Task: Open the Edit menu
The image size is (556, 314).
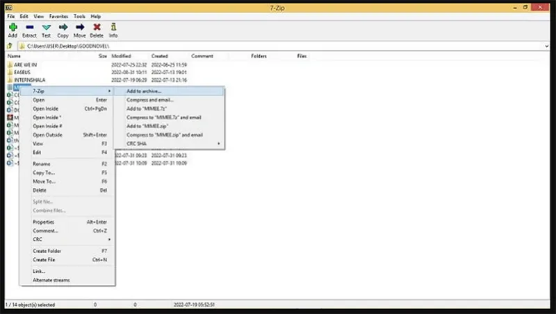Action: point(24,16)
